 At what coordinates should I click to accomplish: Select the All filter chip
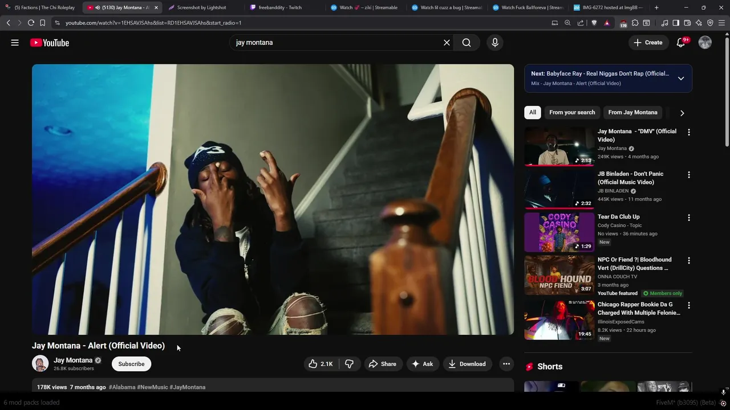point(533,112)
